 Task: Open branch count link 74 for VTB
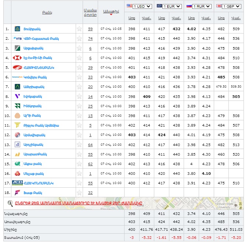(90, 39)
